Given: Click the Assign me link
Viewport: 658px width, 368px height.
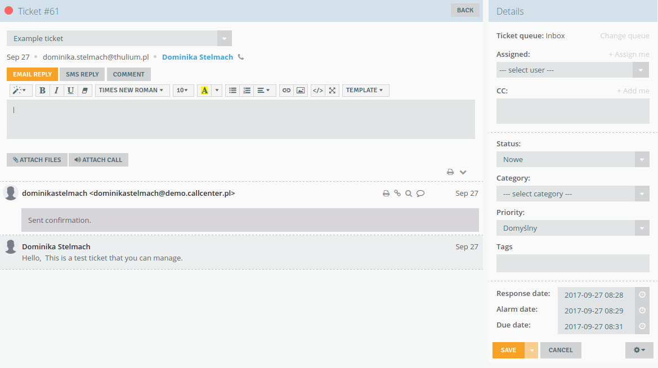Looking at the screenshot, I should (x=629, y=54).
